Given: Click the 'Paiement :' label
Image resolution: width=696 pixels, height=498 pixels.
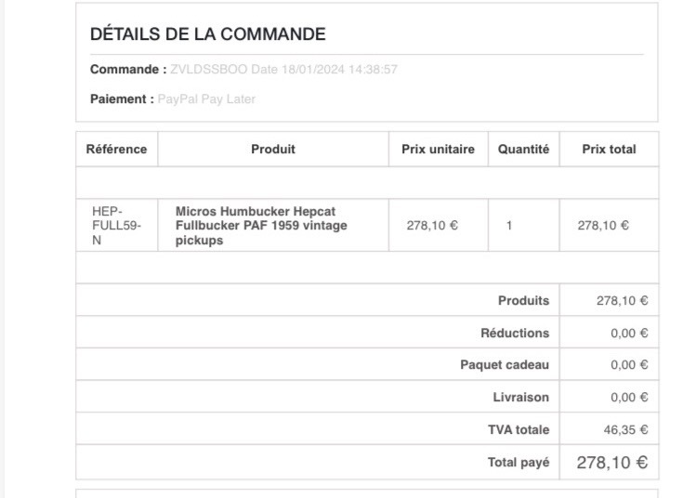Looking at the screenshot, I should (x=122, y=98).
